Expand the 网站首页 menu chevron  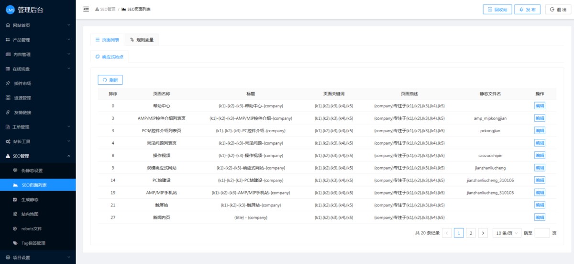click(69, 25)
